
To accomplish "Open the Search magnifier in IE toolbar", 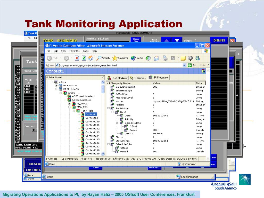I will 99,58.
